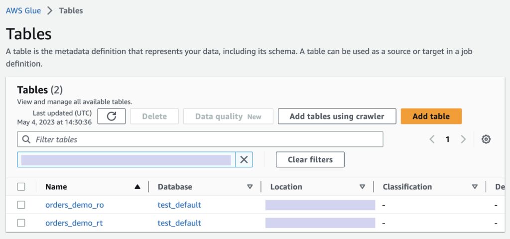
Task: Sort by Classification column arrow
Action: [x=475, y=187]
